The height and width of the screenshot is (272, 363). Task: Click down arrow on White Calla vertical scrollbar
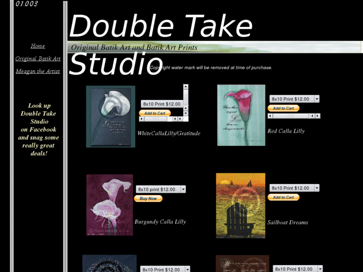pyautogui.click(x=186, y=113)
